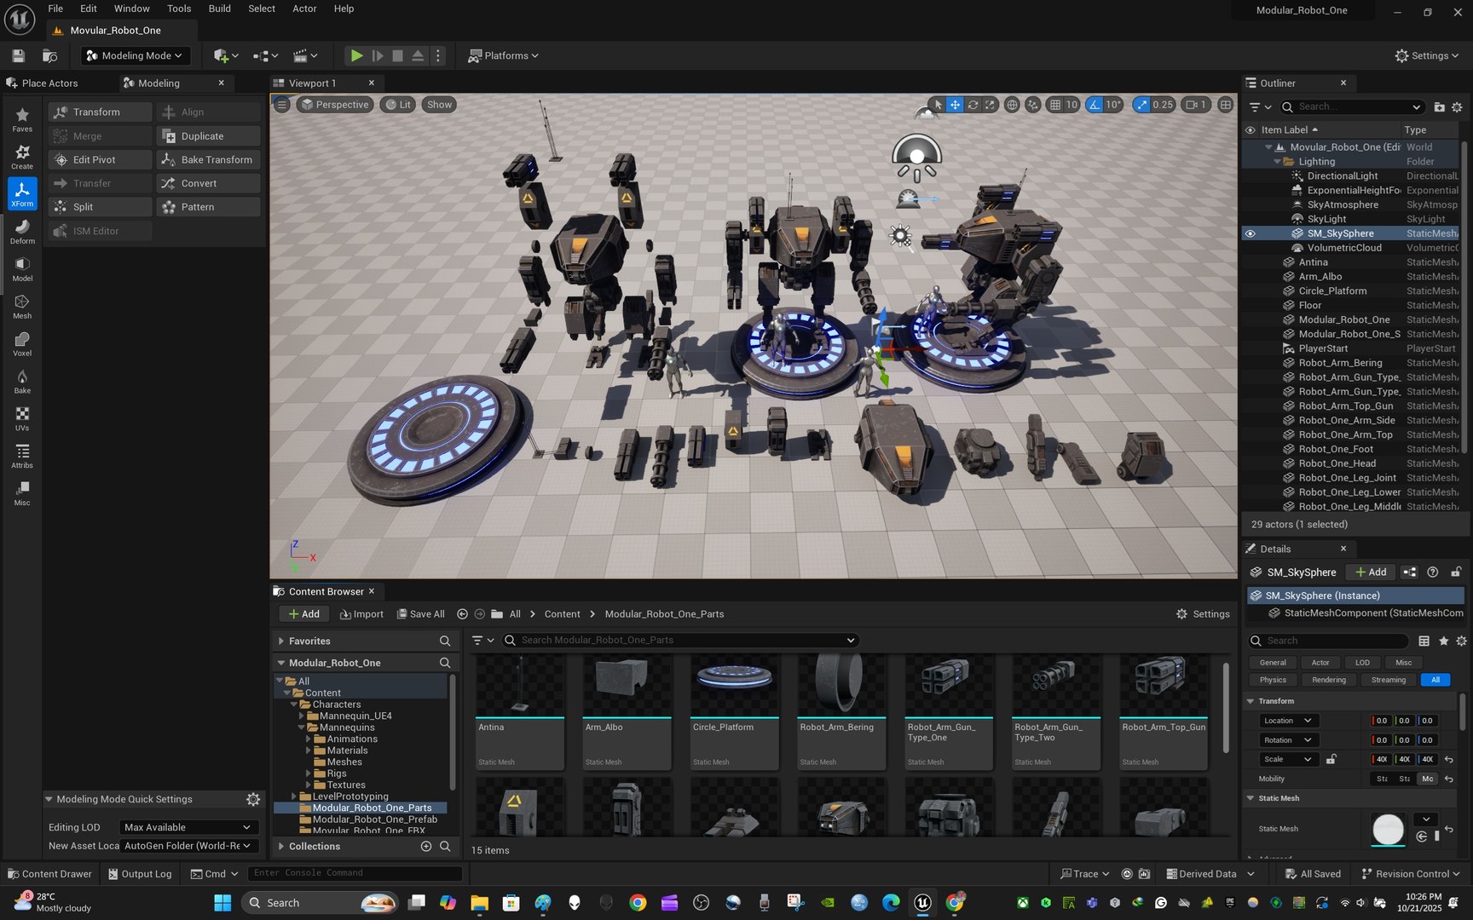Open the Editing LOD dropdown
This screenshot has height=920, width=1473.
[x=188, y=827]
